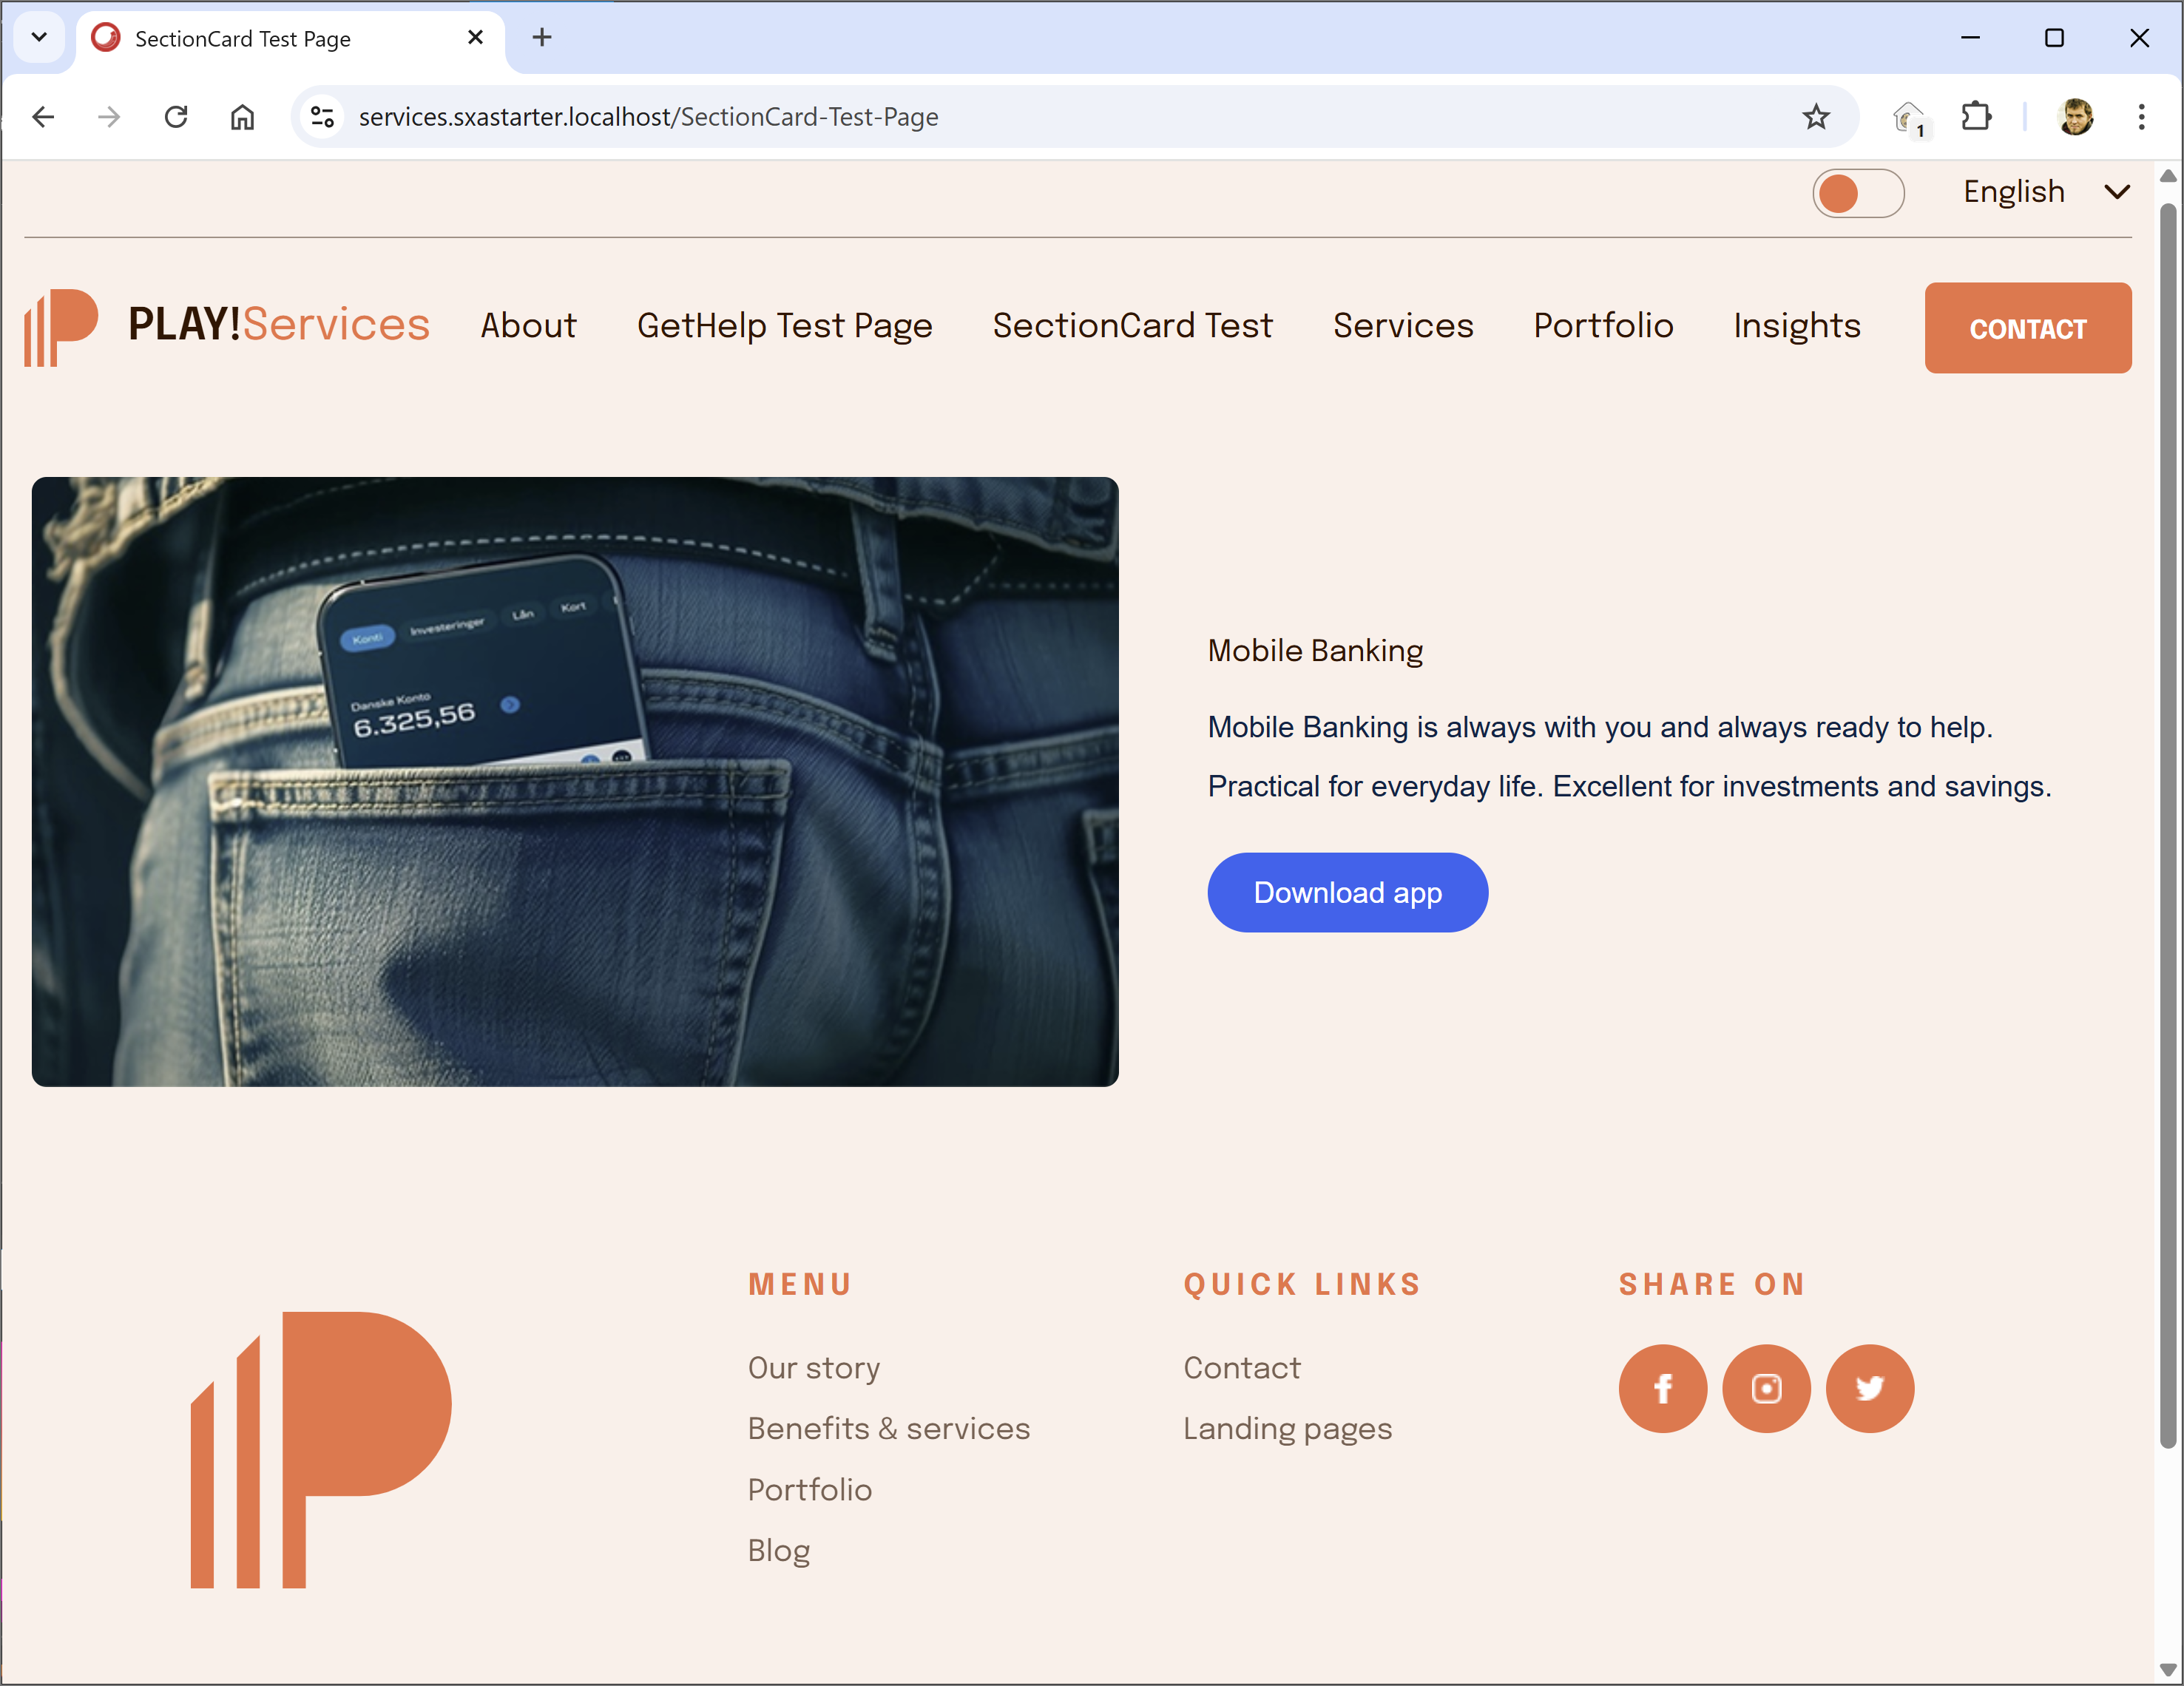The height and width of the screenshot is (1686, 2184).
Task: Select the SectionCard Test nav item
Action: coord(1132,326)
